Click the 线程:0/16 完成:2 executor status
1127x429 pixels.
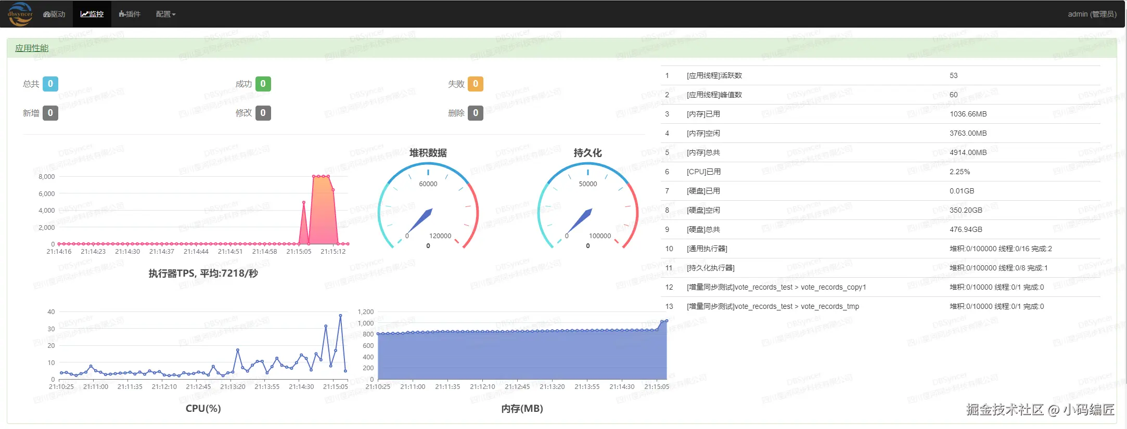point(1026,249)
